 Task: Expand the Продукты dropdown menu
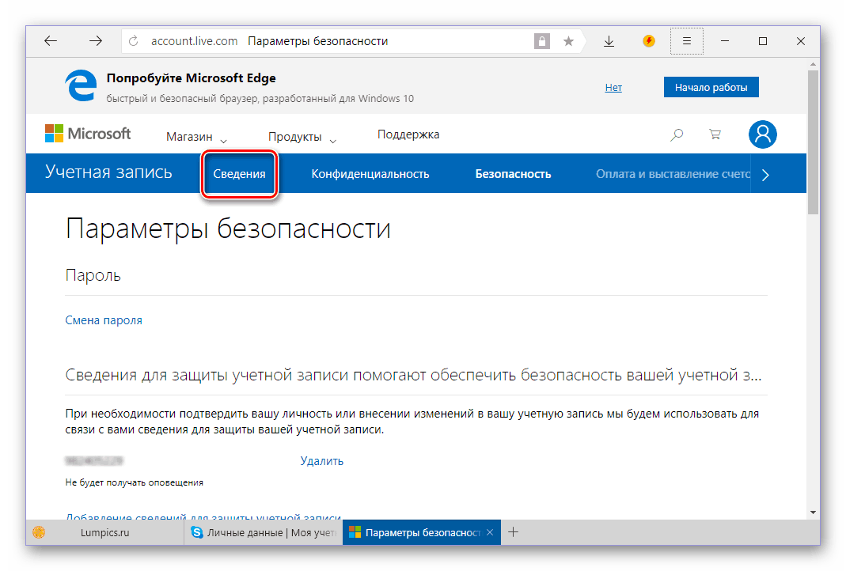pyautogui.click(x=302, y=137)
